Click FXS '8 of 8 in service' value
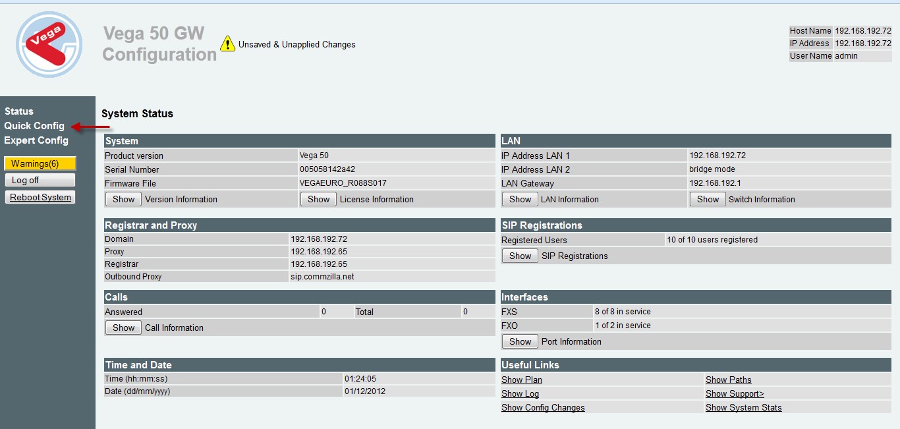 [x=623, y=312]
